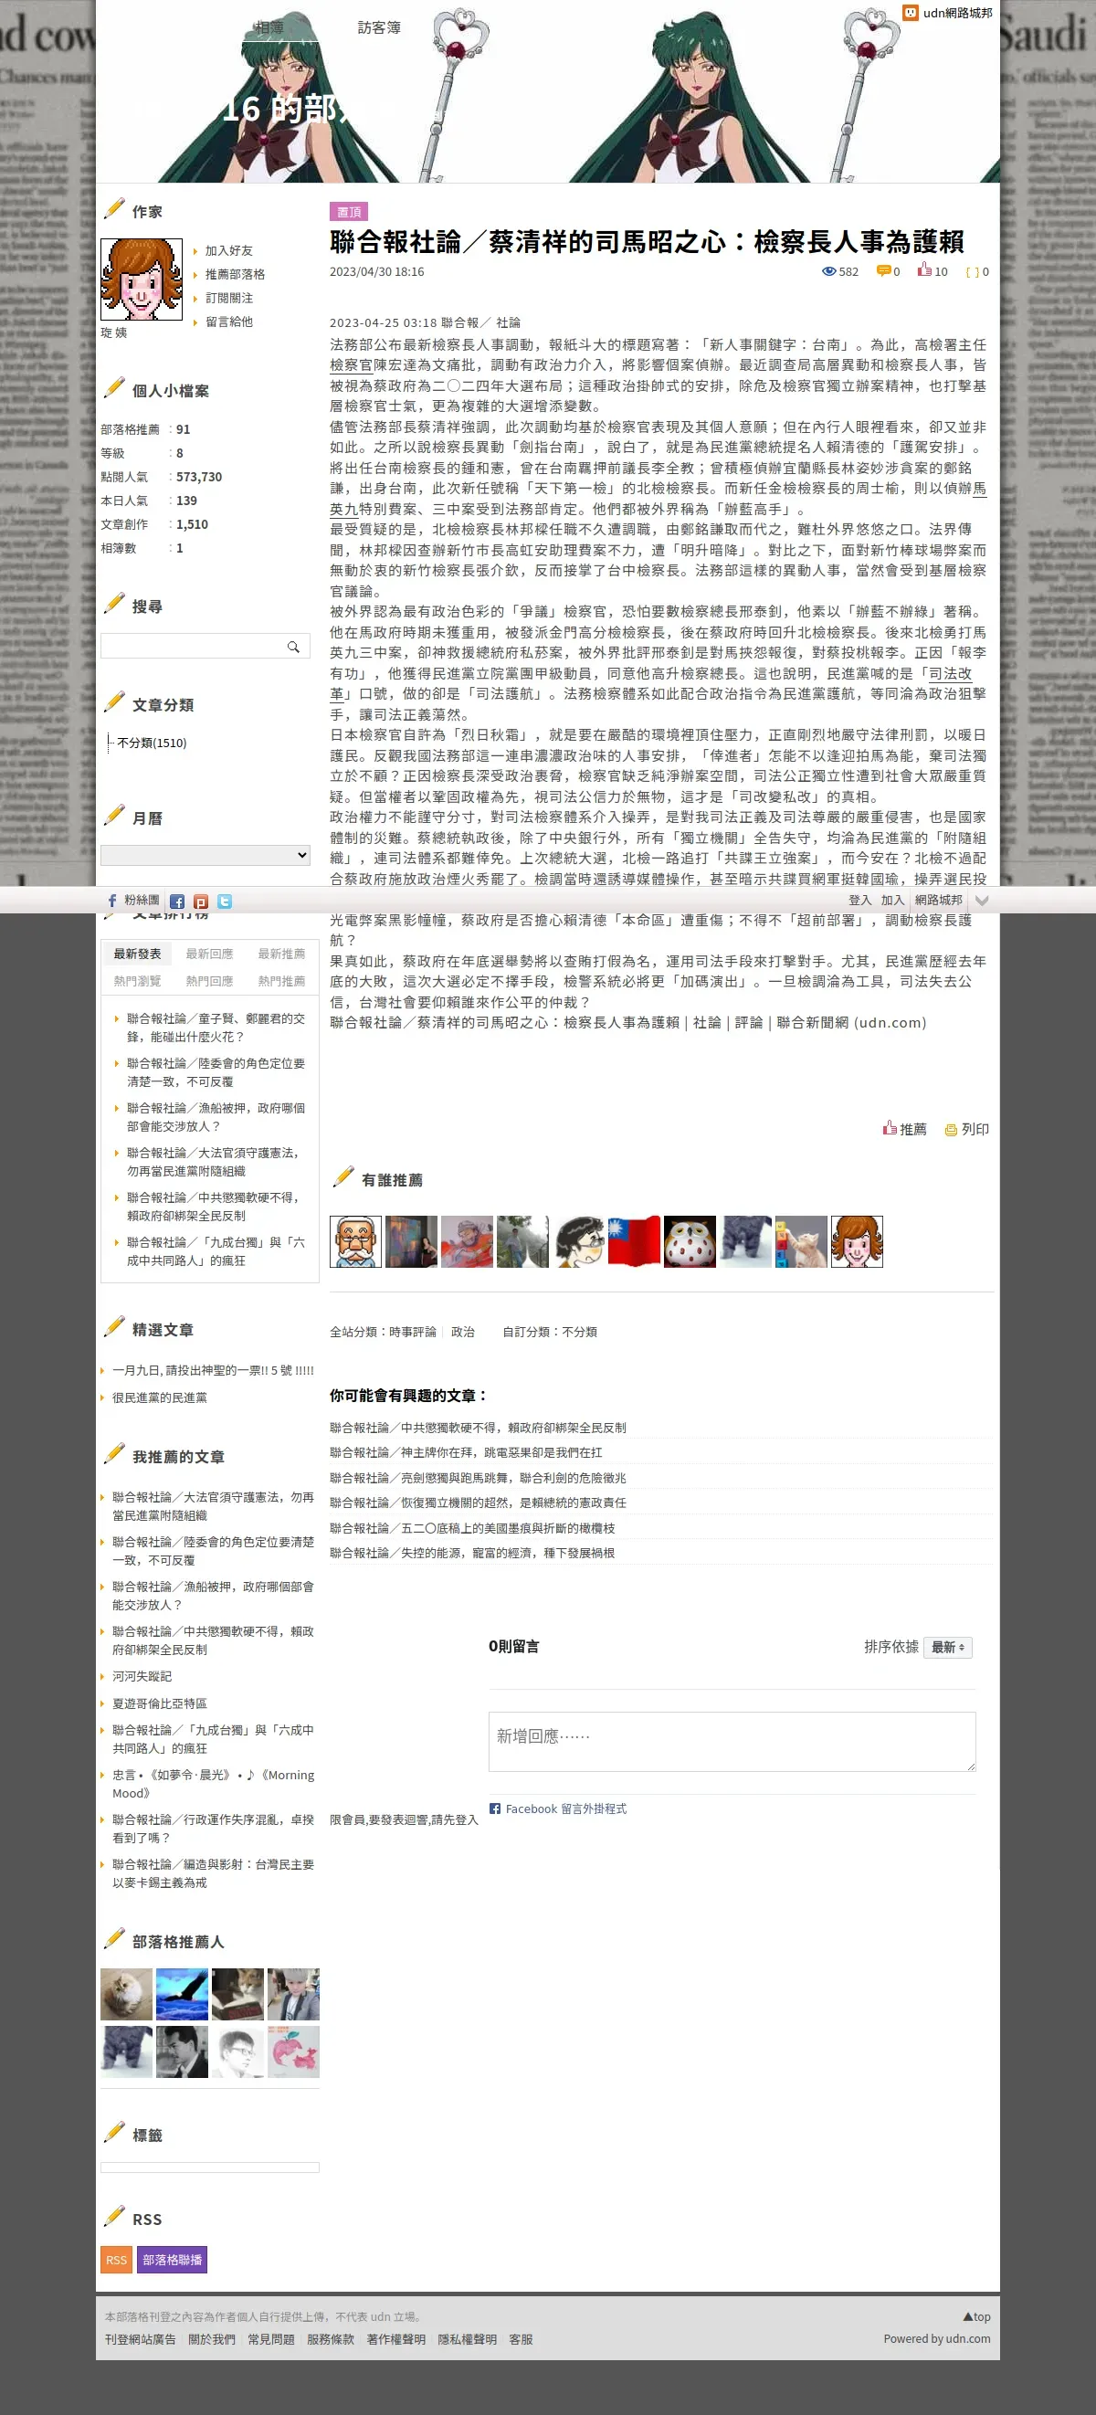The height and width of the screenshot is (2415, 1096).
Task: Switch to 熱門推薦 tab
Action: tap(281, 981)
